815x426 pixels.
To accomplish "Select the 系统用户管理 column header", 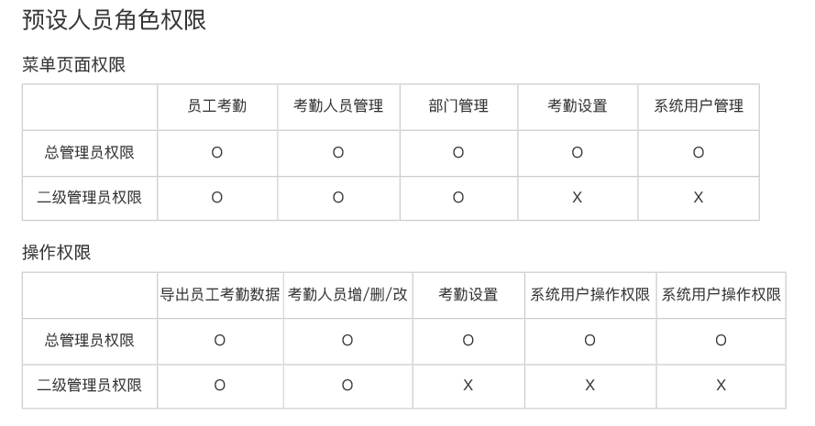I will click(699, 106).
